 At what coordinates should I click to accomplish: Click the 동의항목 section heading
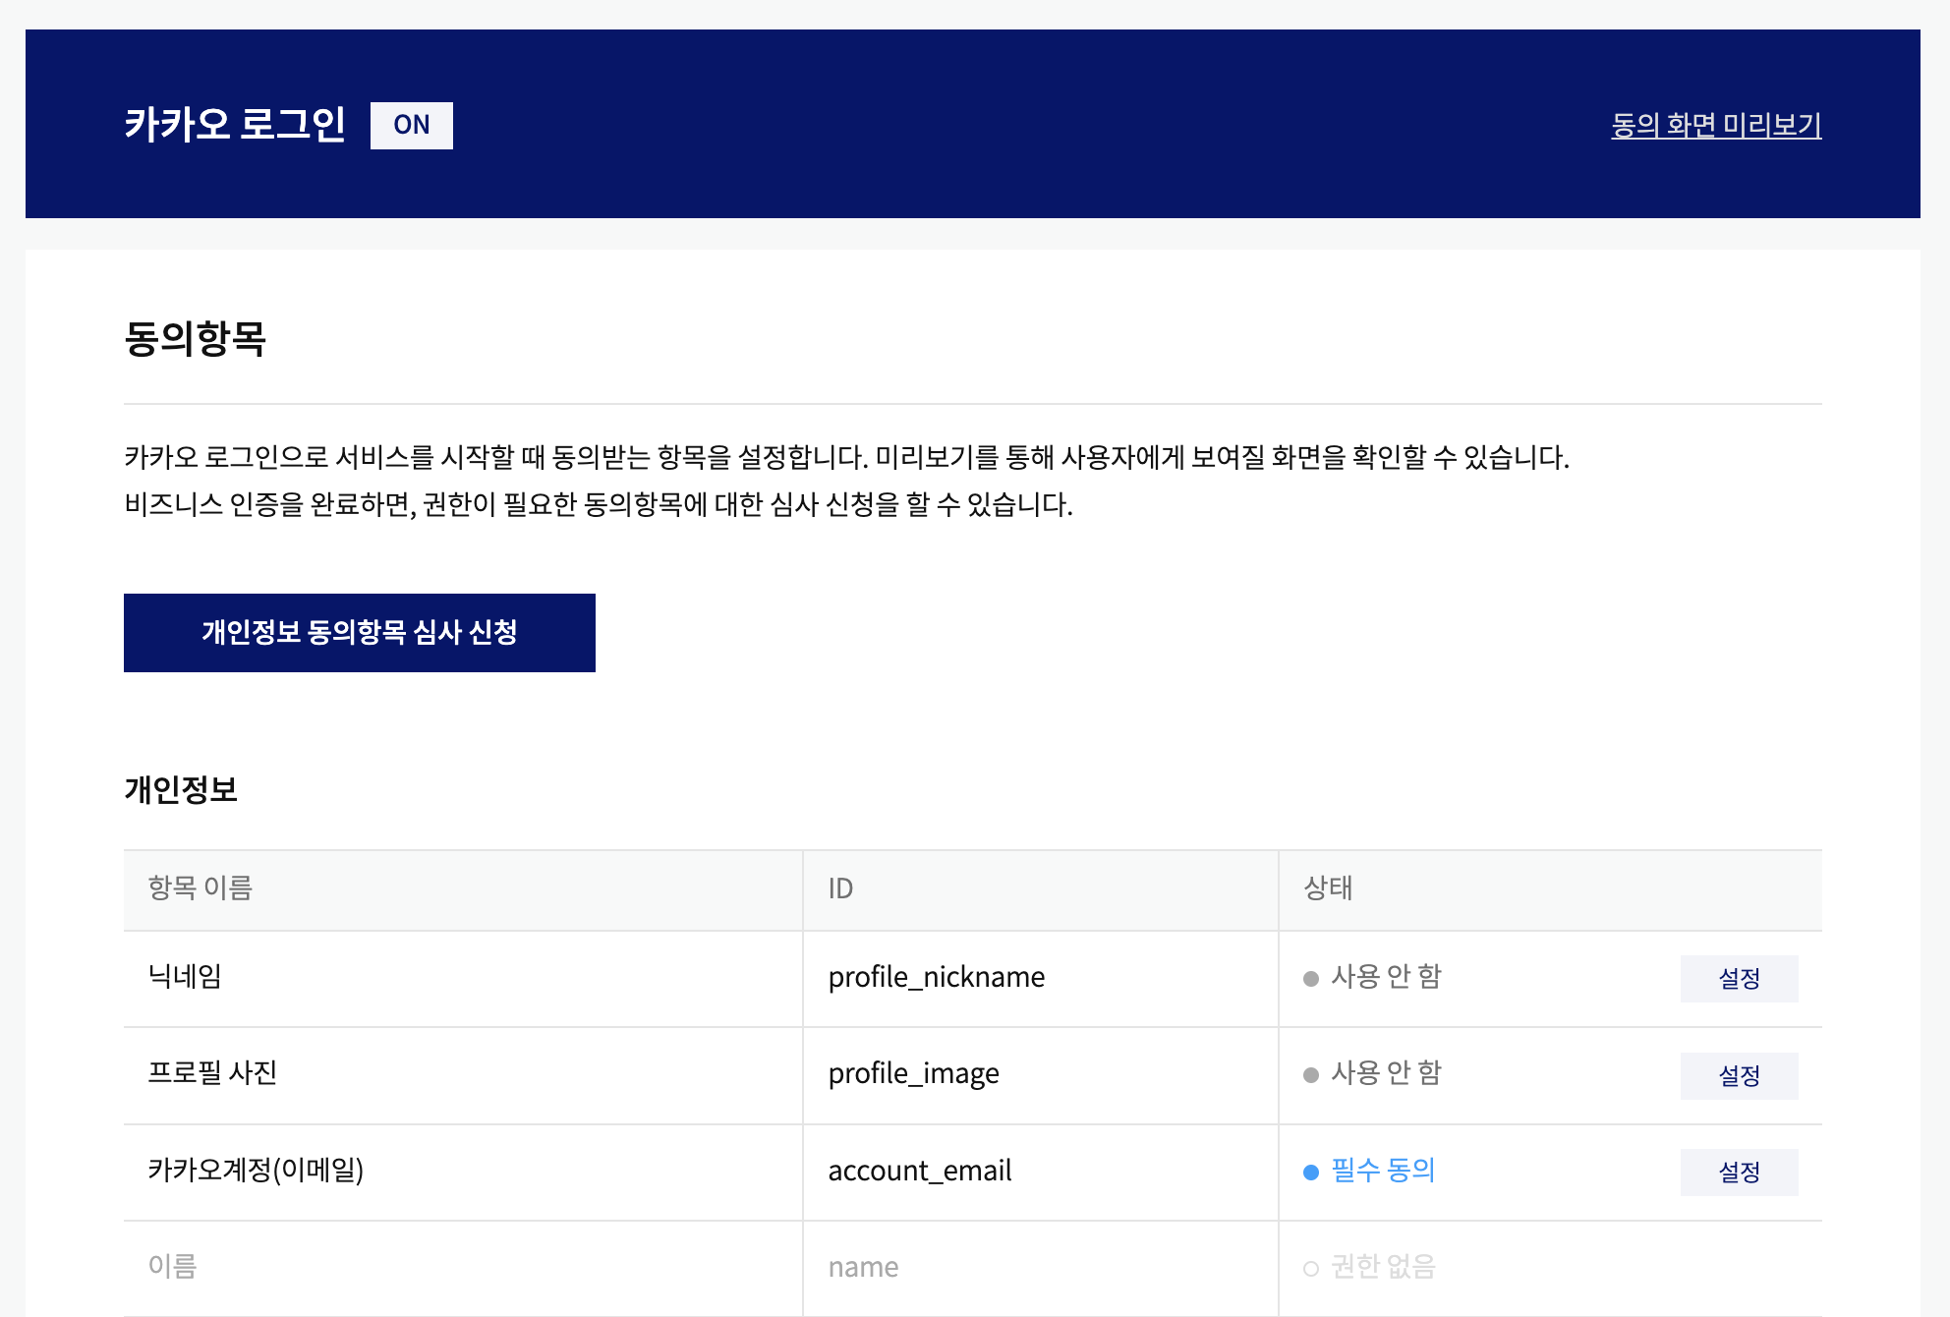click(195, 338)
